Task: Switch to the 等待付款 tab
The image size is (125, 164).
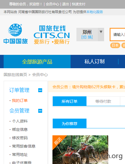Action: click(x=103, y=101)
